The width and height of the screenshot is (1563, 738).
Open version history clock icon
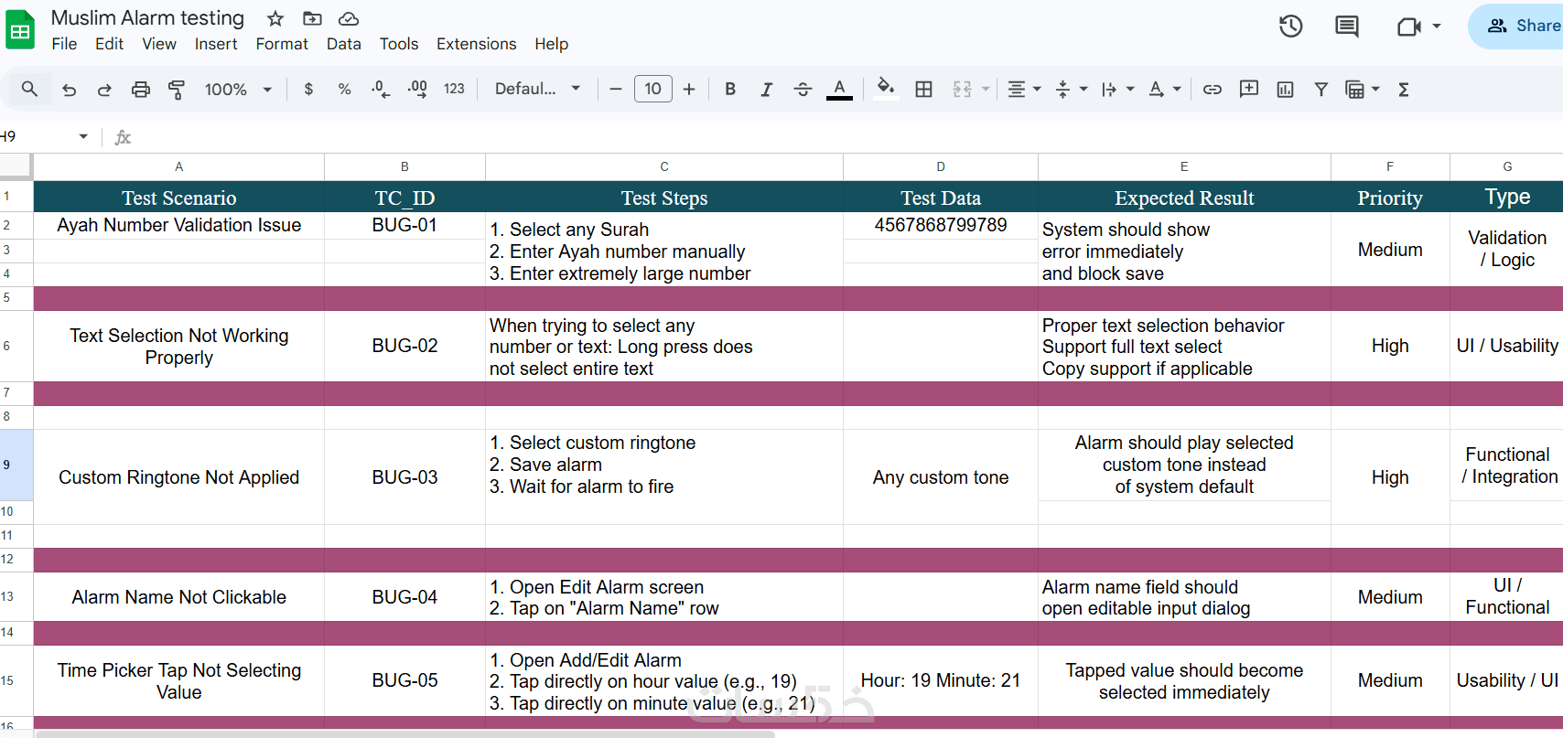(x=1290, y=27)
